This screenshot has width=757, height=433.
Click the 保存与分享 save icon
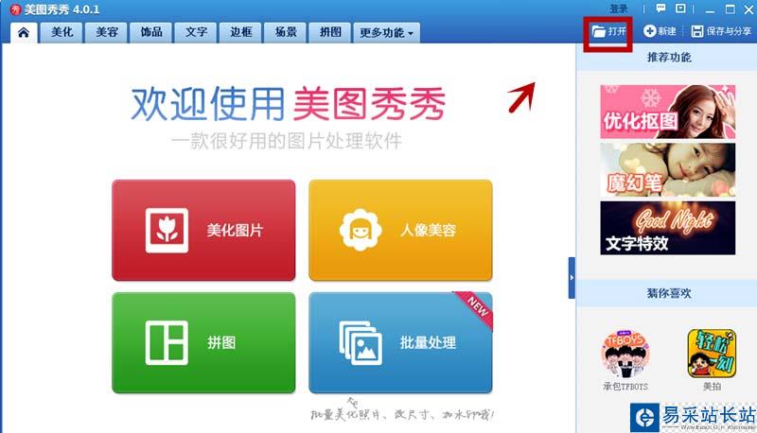[x=697, y=31]
